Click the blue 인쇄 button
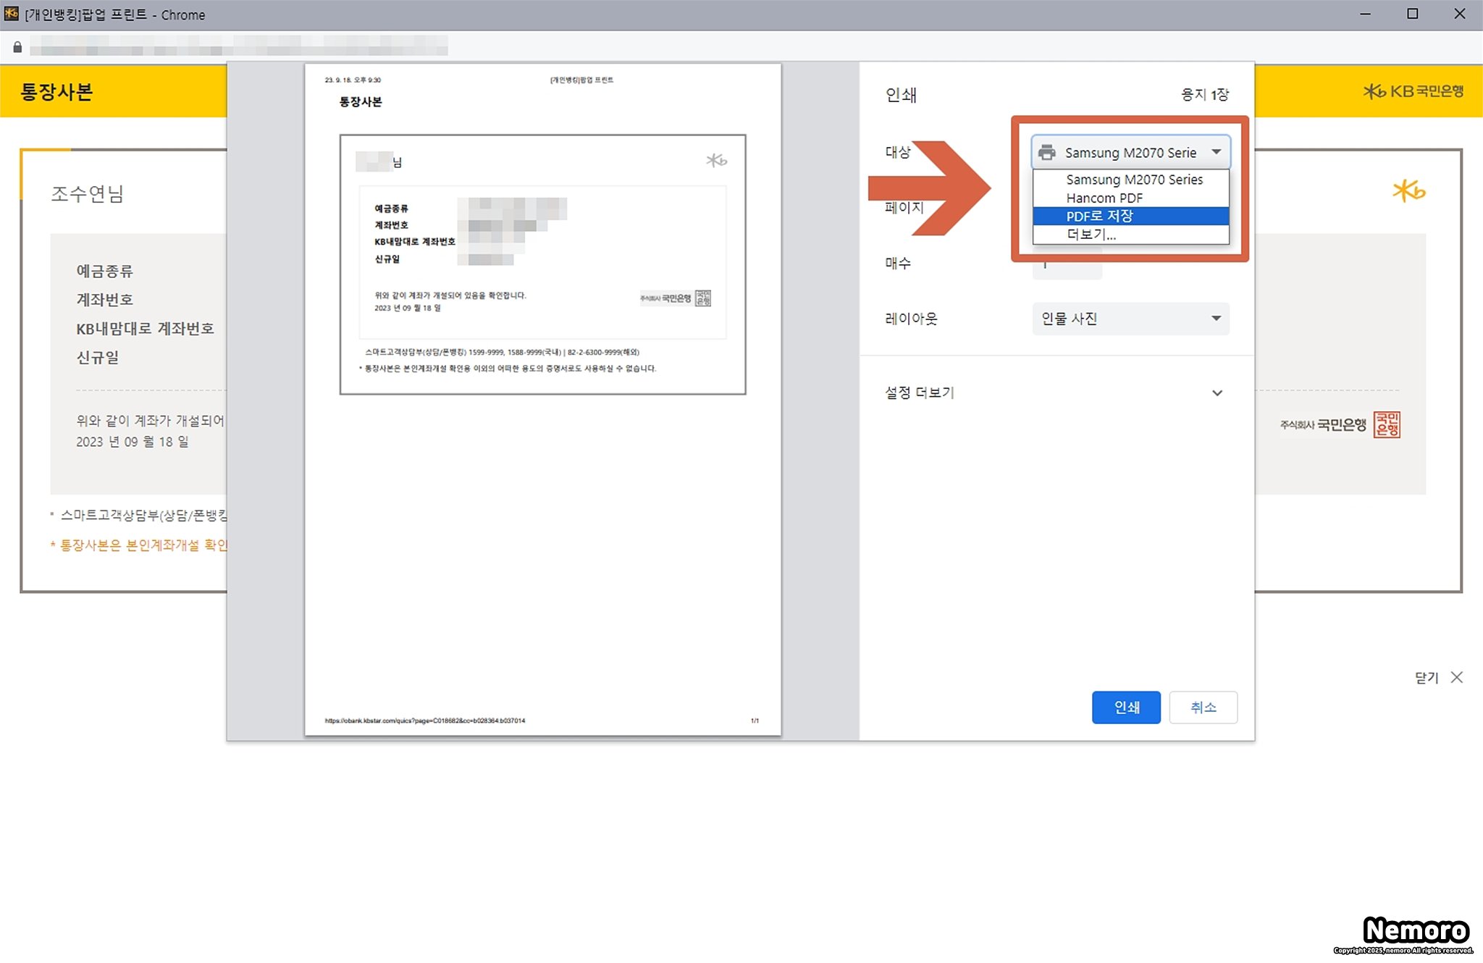This screenshot has height=963, width=1483. point(1126,707)
